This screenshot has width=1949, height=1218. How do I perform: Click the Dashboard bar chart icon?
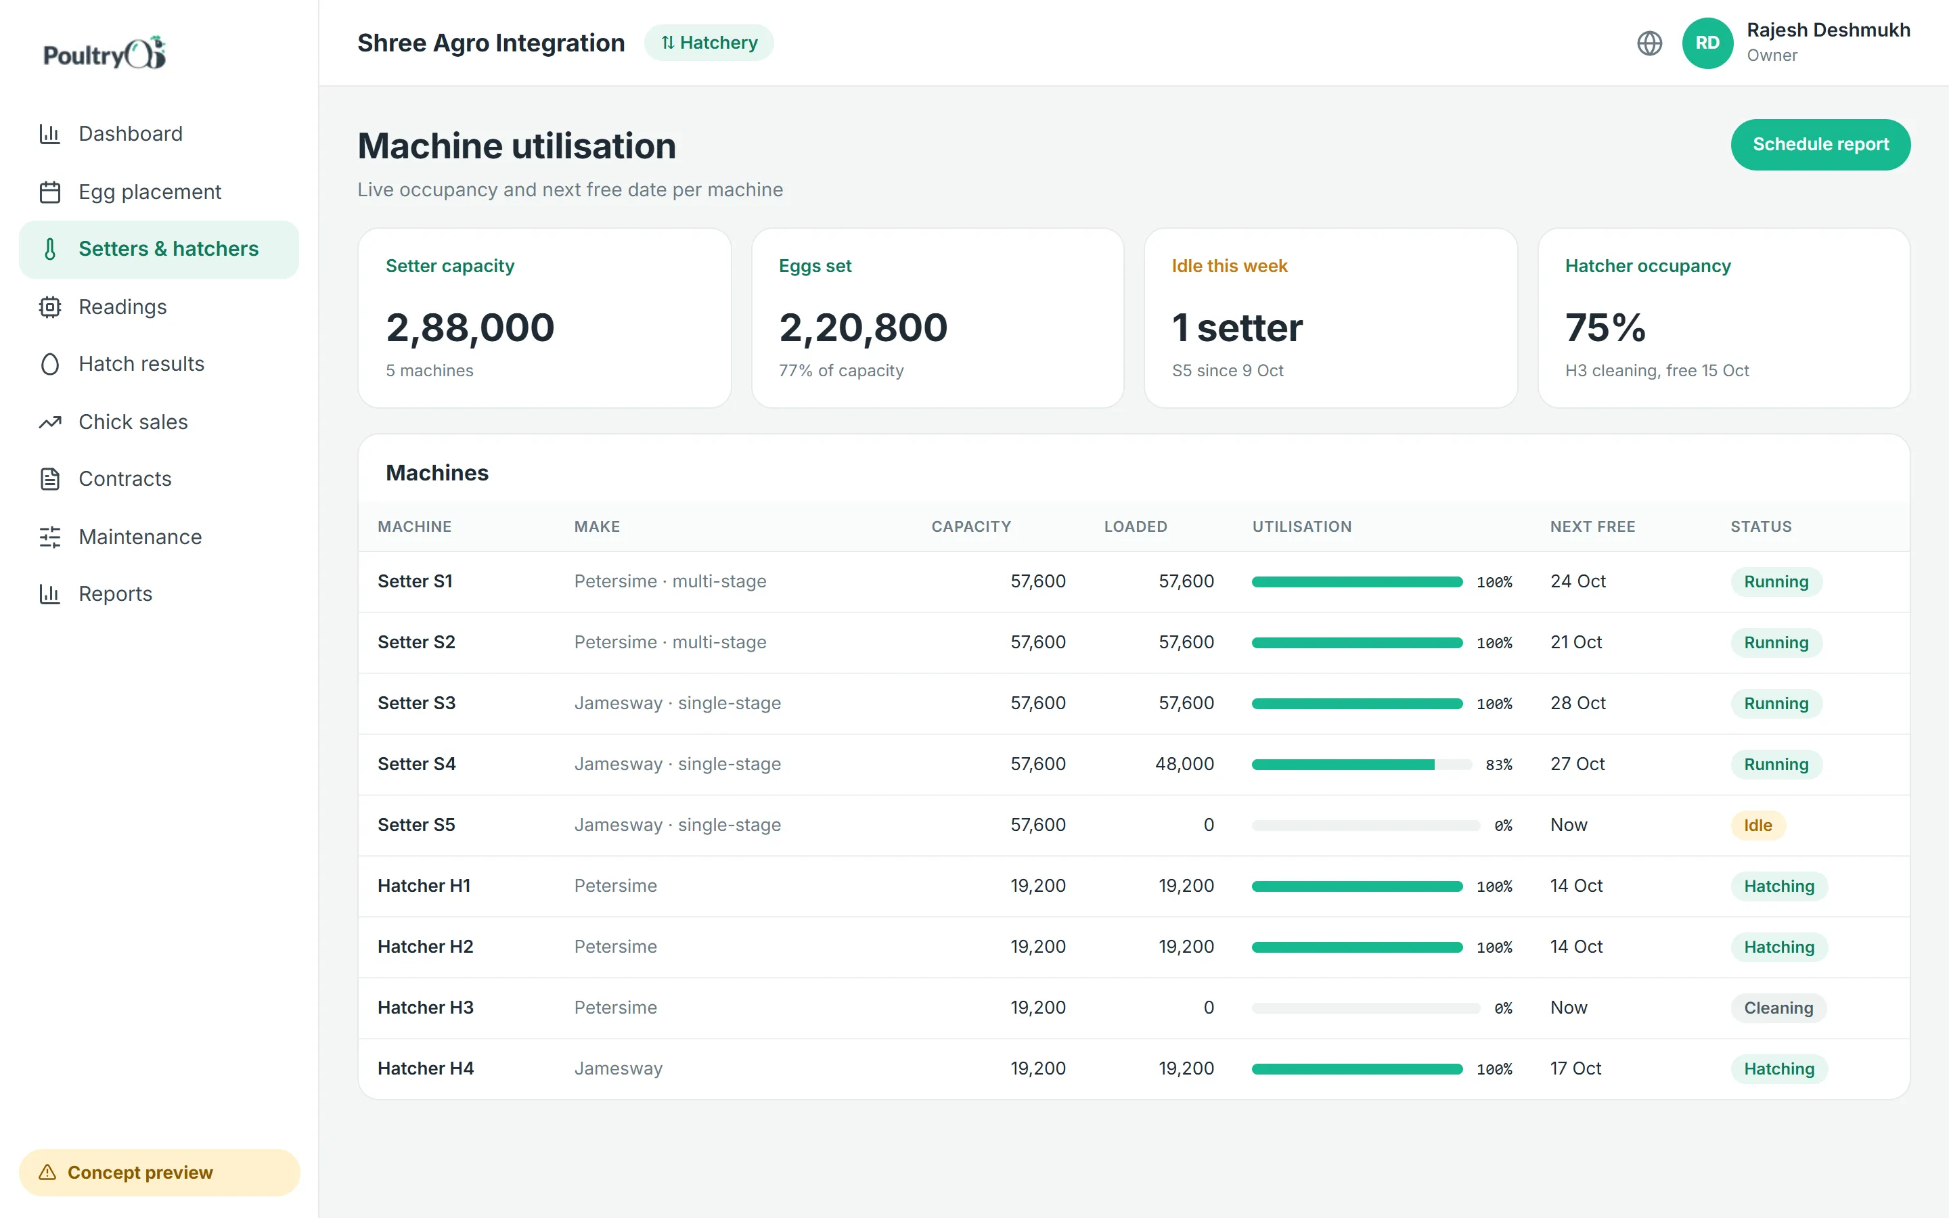pyautogui.click(x=50, y=134)
